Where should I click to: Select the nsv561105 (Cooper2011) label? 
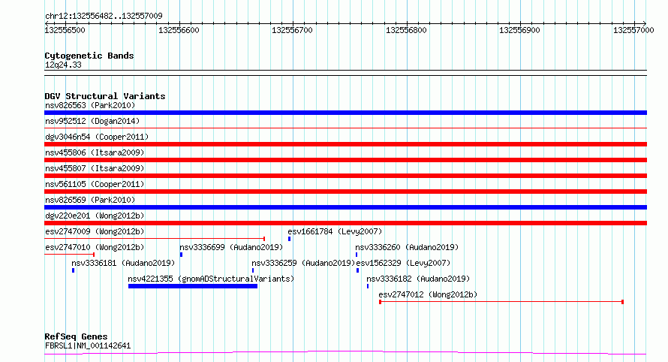tap(95, 184)
